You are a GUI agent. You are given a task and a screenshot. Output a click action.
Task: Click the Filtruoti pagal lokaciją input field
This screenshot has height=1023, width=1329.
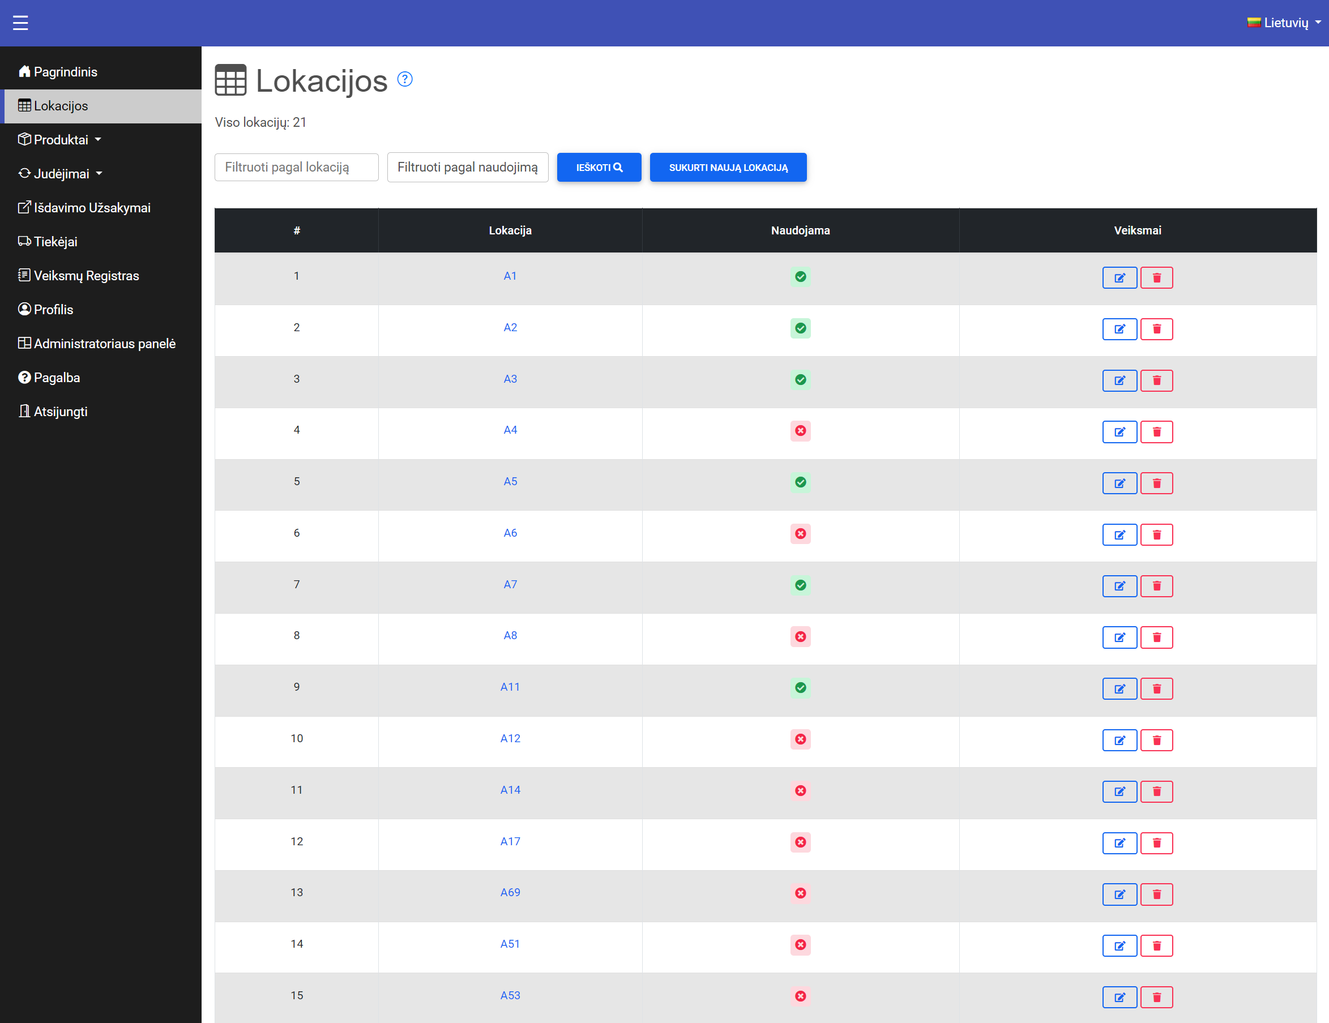[296, 167]
